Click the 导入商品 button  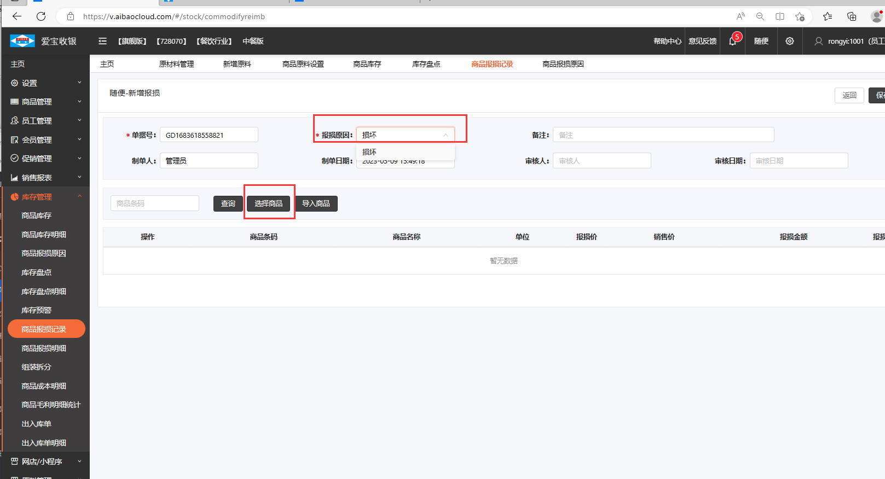pyautogui.click(x=316, y=203)
